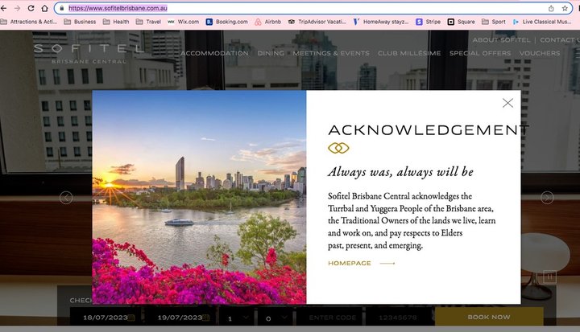Screen dimensions: 580x332
Task: Open the Dining menu
Action: click(x=271, y=53)
